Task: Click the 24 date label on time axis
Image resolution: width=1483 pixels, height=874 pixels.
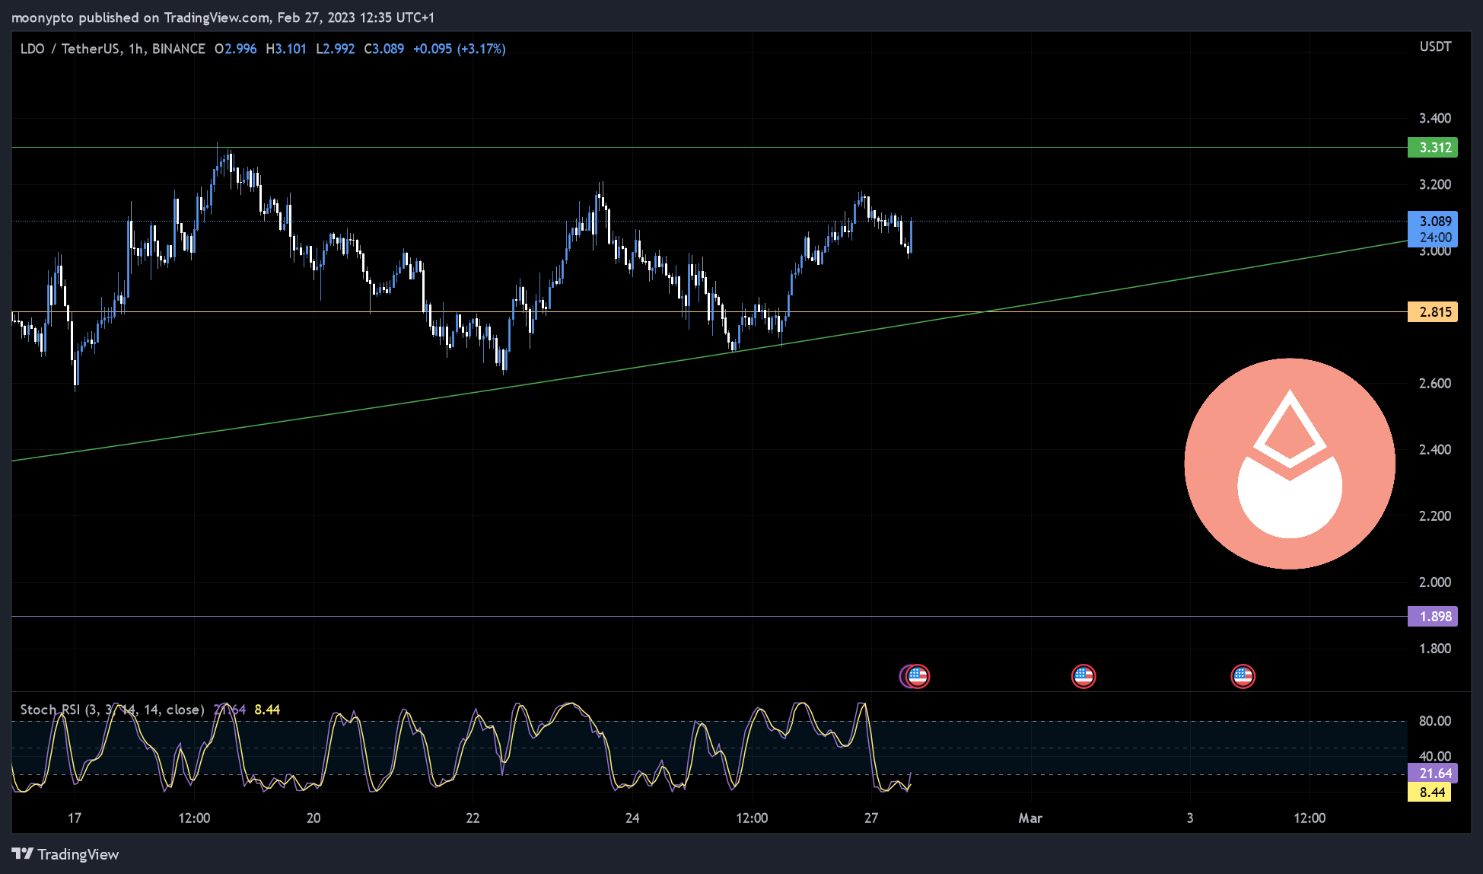Action: click(632, 818)
